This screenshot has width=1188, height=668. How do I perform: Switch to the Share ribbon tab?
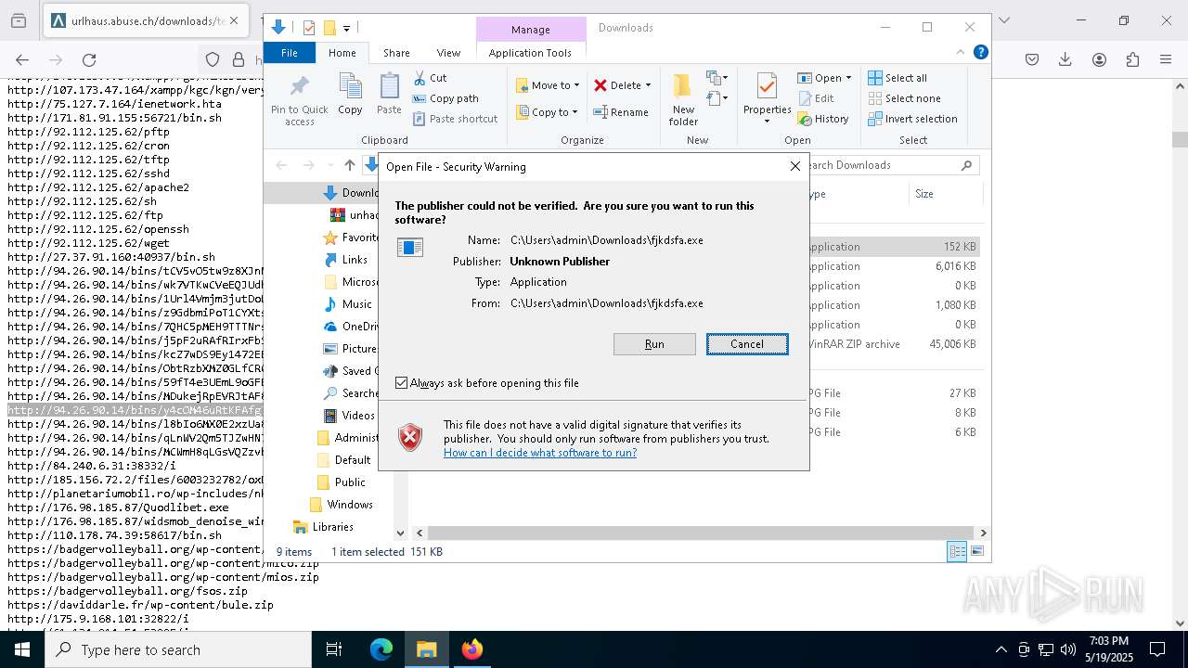[x=396, y=53]
